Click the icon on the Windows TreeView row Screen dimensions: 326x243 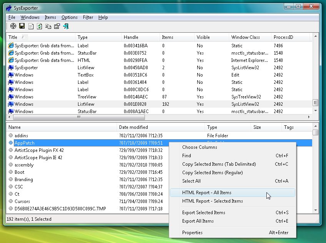[11, 97]
